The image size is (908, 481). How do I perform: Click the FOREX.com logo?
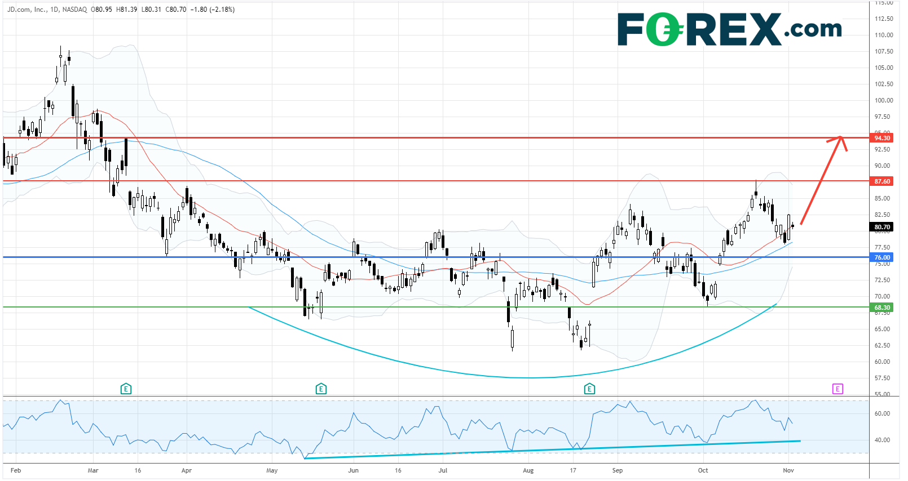729,29
